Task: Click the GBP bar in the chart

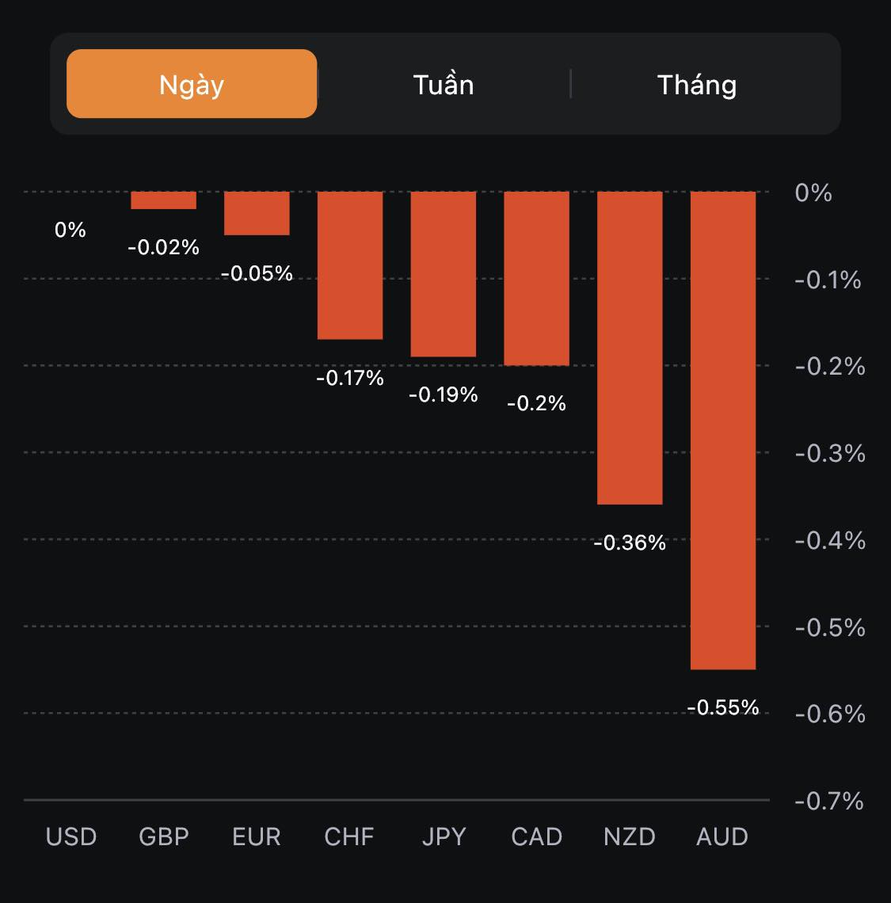Action: [x=164, y=200]
